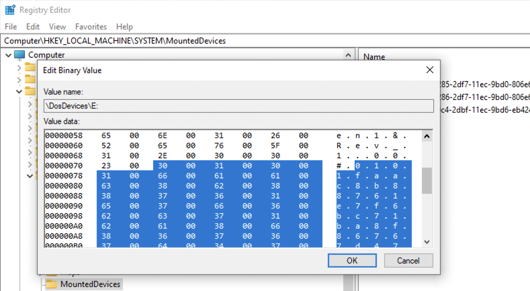The image size is (530, 291).
Task: Click offset 00000080 in hex editor
Action: [x=64, y=186]
